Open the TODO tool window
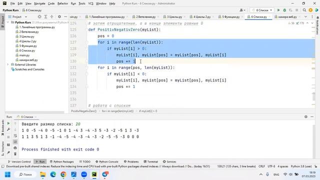320x180 pixels. [84, 161]
